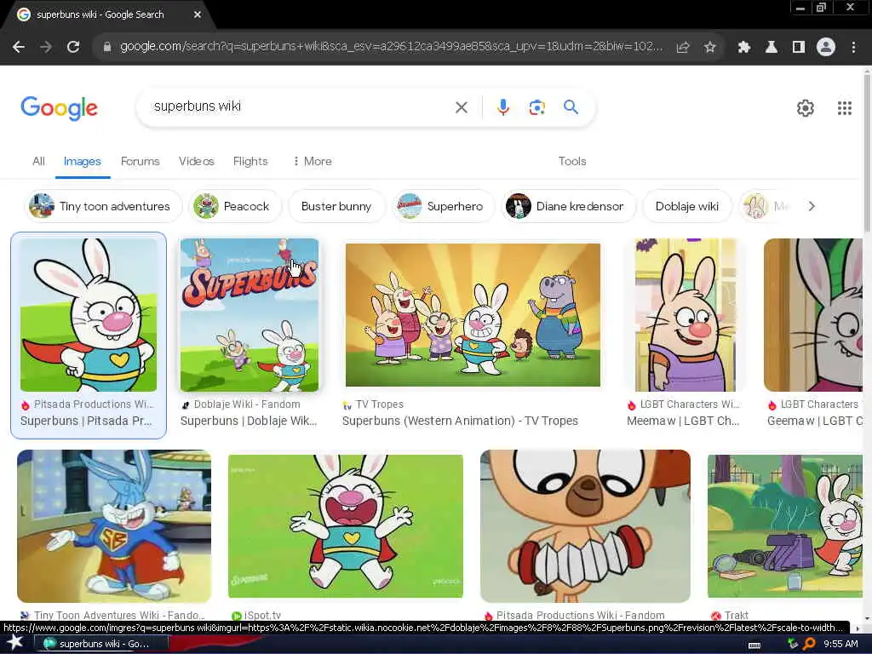Open Superbuns | Doblaje Wiki title link
This screenshot has width=872, height=654.
coord(249,421)
